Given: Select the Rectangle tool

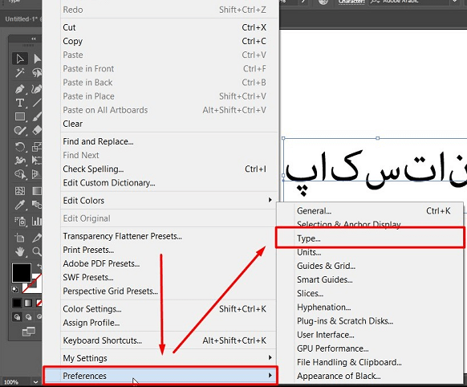Looking at the screenshot, I should pos(20,116).
